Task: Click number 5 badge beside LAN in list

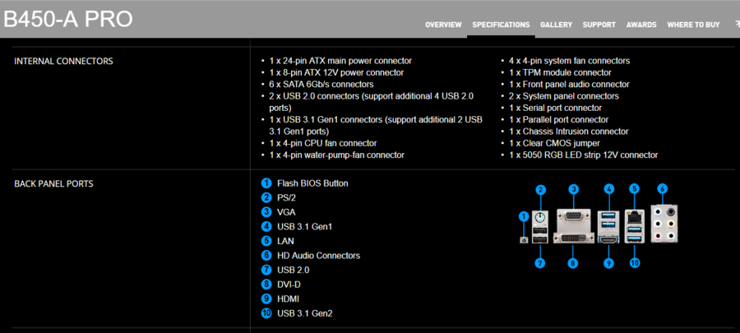Action: 266,241
